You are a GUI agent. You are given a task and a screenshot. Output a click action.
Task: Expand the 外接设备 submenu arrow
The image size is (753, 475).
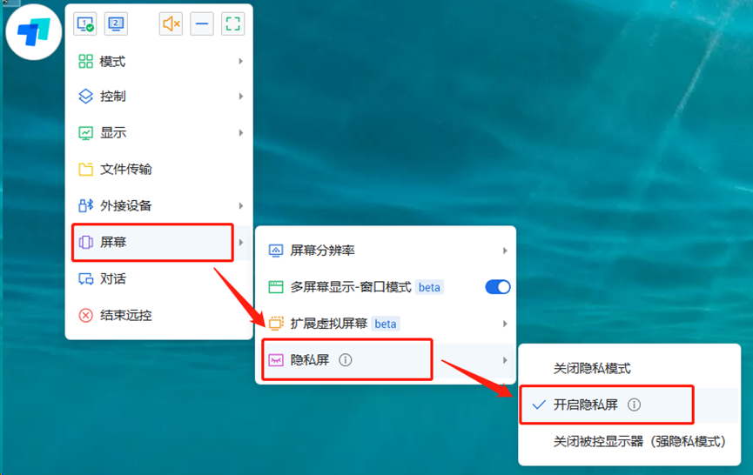pyautogui.click(x=240, y=206)
